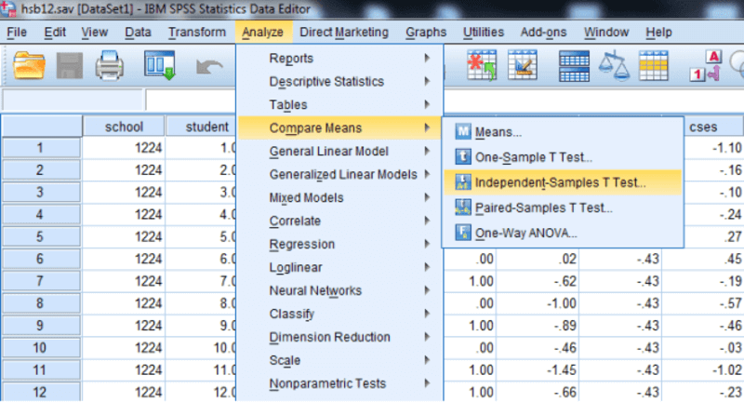Open the Direct Marketing menu
The image size is (744, 402).
(x=344, y=33)
